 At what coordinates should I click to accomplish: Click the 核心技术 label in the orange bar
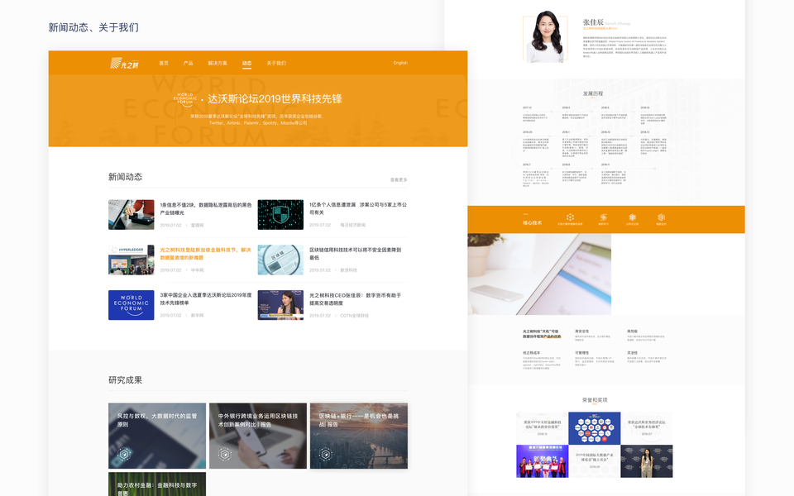coord(532,222)
